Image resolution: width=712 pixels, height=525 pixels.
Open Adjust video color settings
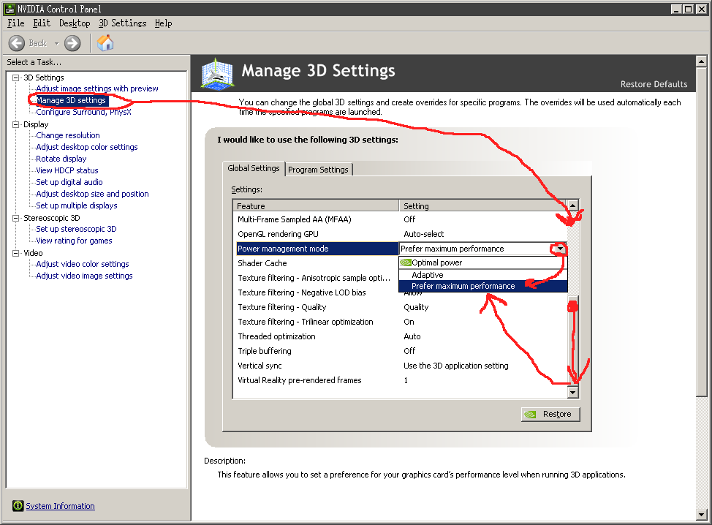83,264
